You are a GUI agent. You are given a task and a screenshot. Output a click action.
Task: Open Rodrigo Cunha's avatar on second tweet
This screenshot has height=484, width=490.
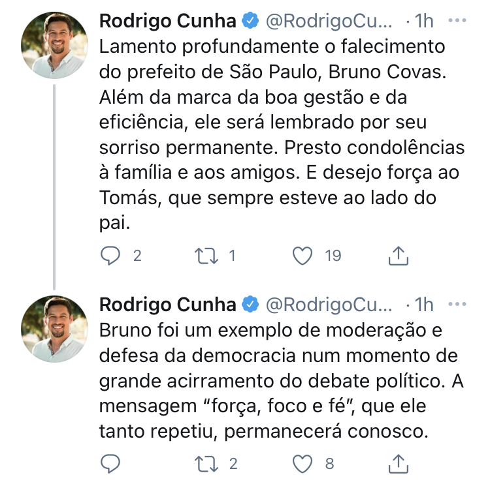54,329
